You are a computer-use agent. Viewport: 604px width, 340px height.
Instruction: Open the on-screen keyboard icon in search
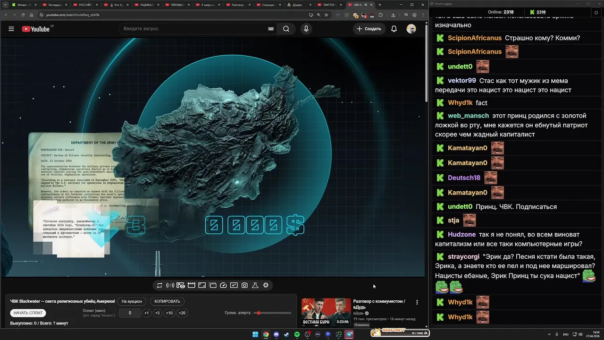[x=271, y=29]
